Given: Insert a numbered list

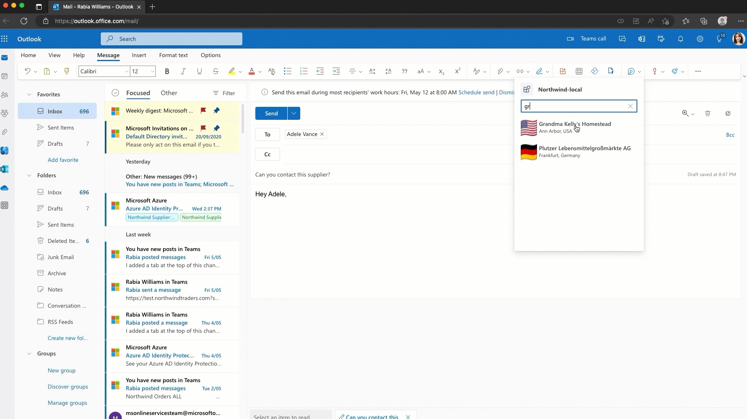Looking at the screenshot, I should click(x=303, y=71).
